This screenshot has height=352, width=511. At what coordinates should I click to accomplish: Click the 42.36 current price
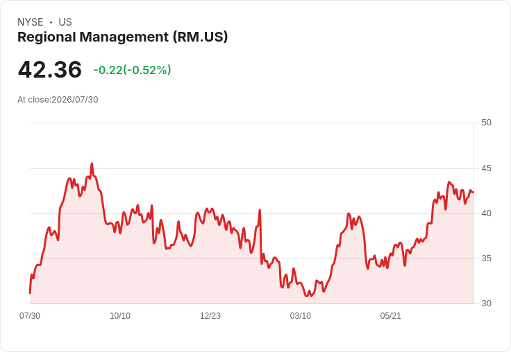point(50,69)
